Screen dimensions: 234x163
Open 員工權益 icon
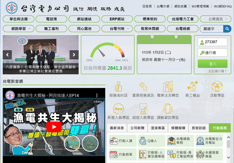coord(192,86)
